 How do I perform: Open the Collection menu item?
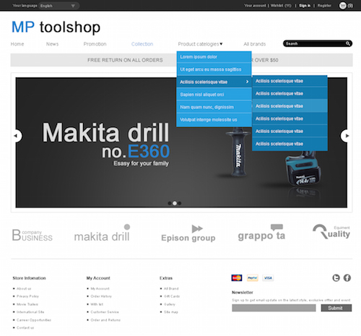(x=142, y=44)
